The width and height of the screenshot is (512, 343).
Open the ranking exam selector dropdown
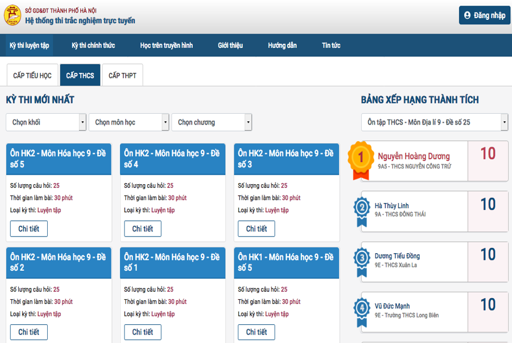pyautogui.click(x=434, y=122)
